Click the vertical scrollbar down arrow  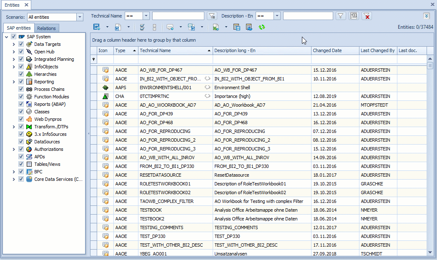430,252
